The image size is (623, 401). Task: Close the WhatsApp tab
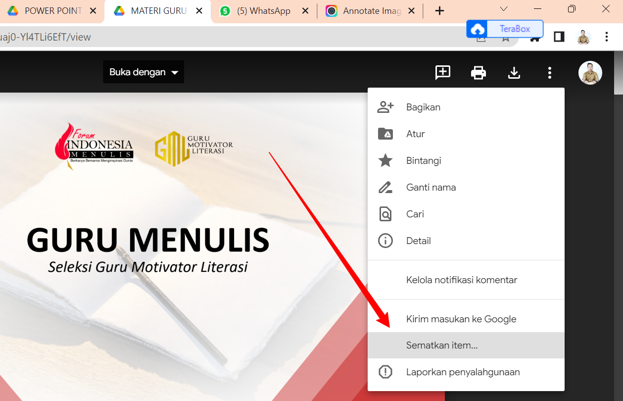[305, 11]
